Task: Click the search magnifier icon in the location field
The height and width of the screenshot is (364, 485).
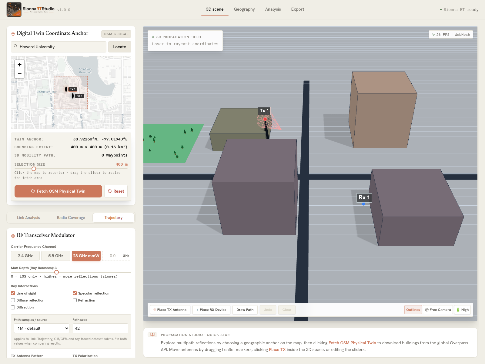Action: click(15, 46)
